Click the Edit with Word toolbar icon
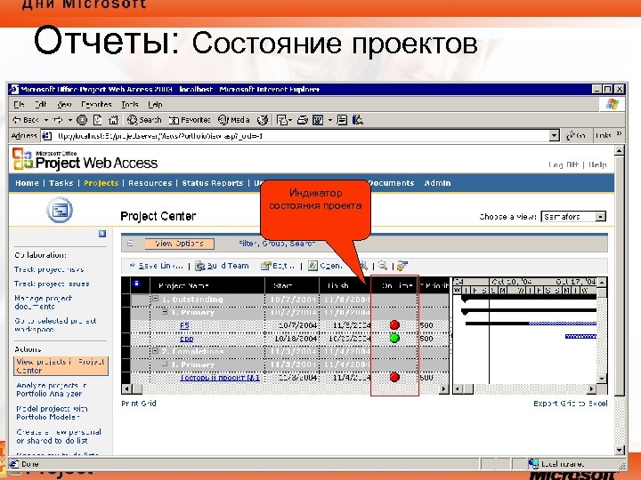This screenshot has width=641, height=480. [318, 120]
